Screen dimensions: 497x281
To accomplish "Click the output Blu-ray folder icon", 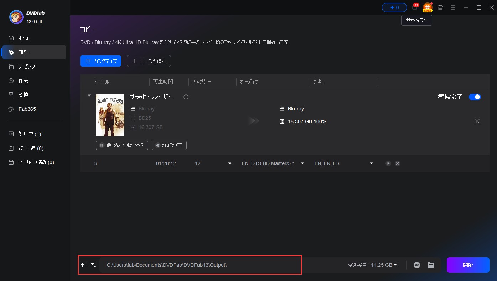I will pyautogui.click(x=282, y=109).
